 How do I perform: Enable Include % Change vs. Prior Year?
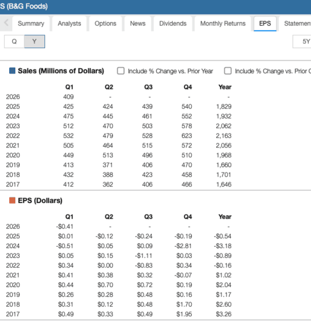click(x=121, y=71)
